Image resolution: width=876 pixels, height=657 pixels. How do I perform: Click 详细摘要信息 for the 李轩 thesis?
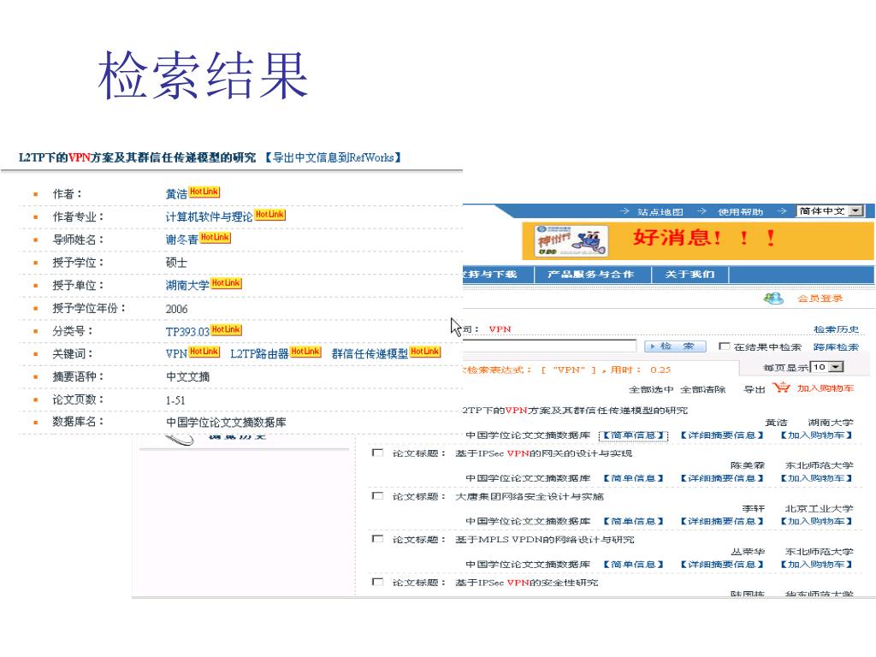[x=721, y=521]
